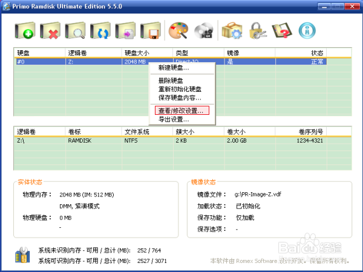The height and width of the screenshot is (272, 363).
Task: Click the DMM, 紧凑模式 text
Action: pyautogui.click(x=79, y=206)
